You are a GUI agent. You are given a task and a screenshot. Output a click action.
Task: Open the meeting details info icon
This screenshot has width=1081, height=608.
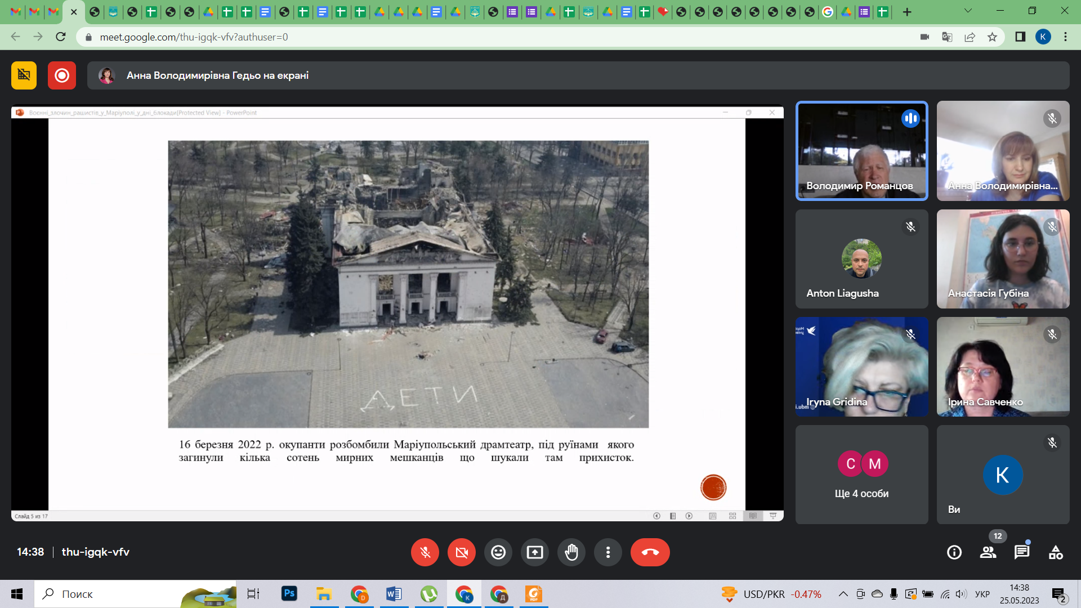tap(954, 552)
